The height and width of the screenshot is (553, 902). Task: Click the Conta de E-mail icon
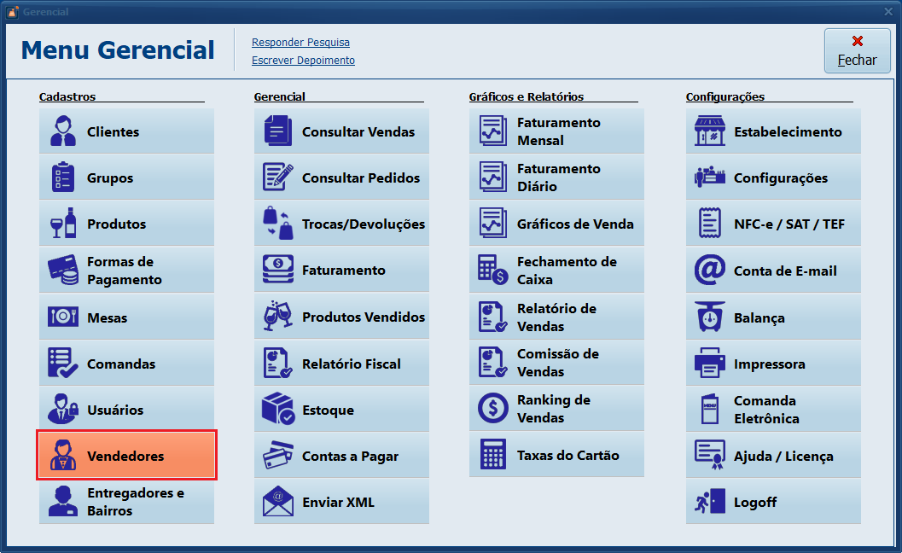(709, 271)
